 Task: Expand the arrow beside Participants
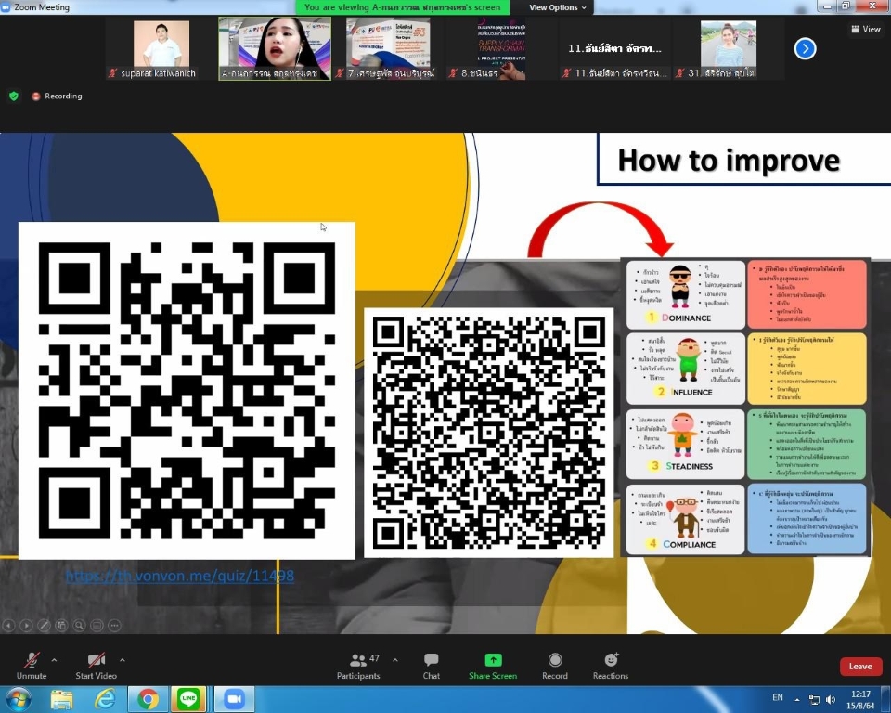pyautogui.click(x=395, y=660)
